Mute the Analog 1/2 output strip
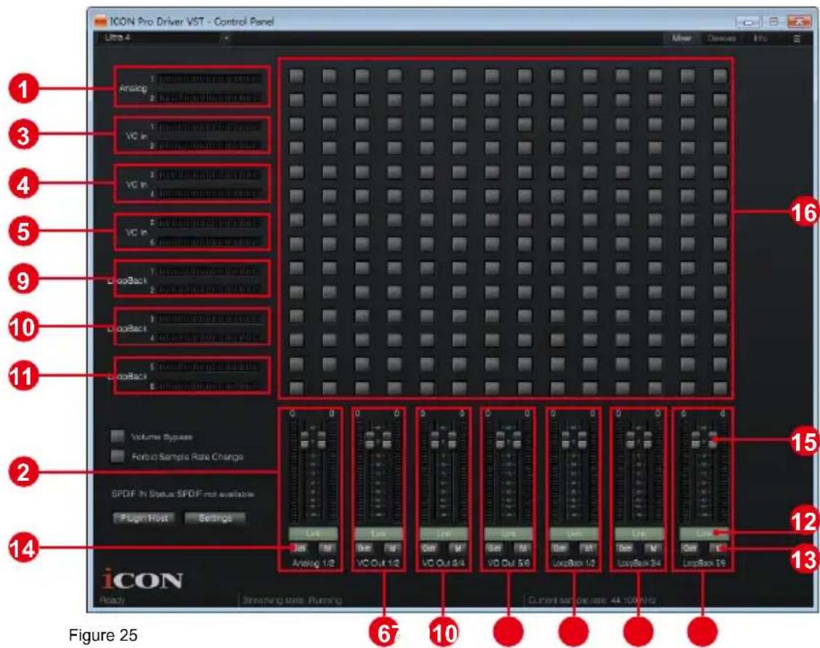Image resolution: width=820 pixels, height=648 pixels. (x=328, y=548)
